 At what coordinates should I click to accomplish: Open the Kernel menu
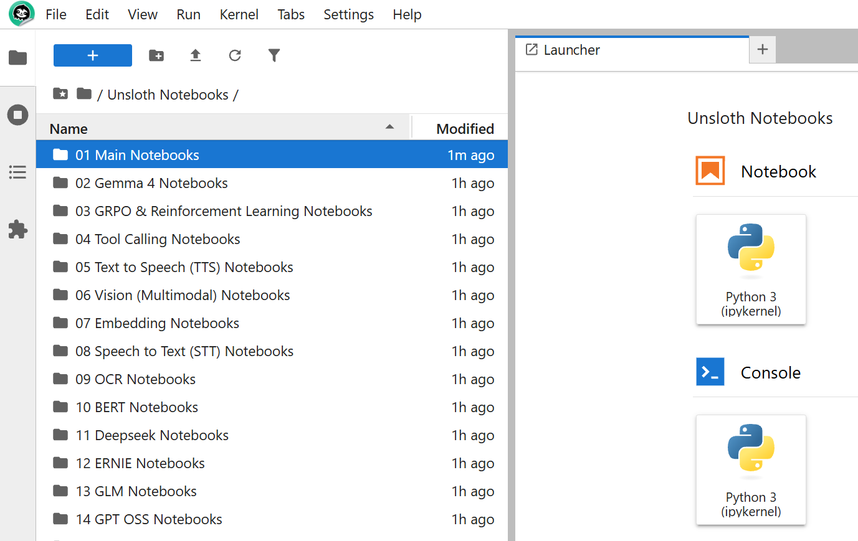(x=239, y=14)
